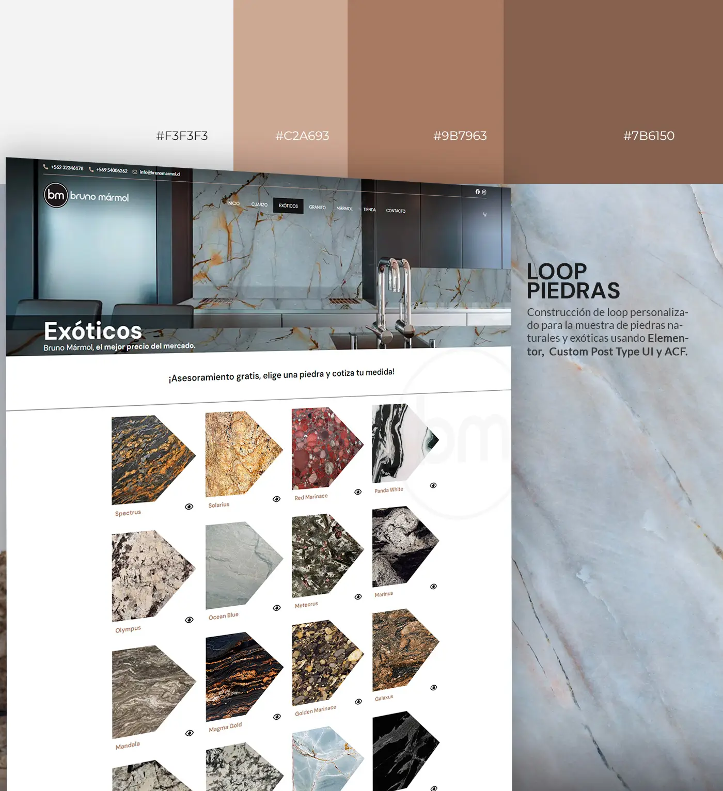Click the Galaxus stone thumbnail

[405, 650]
